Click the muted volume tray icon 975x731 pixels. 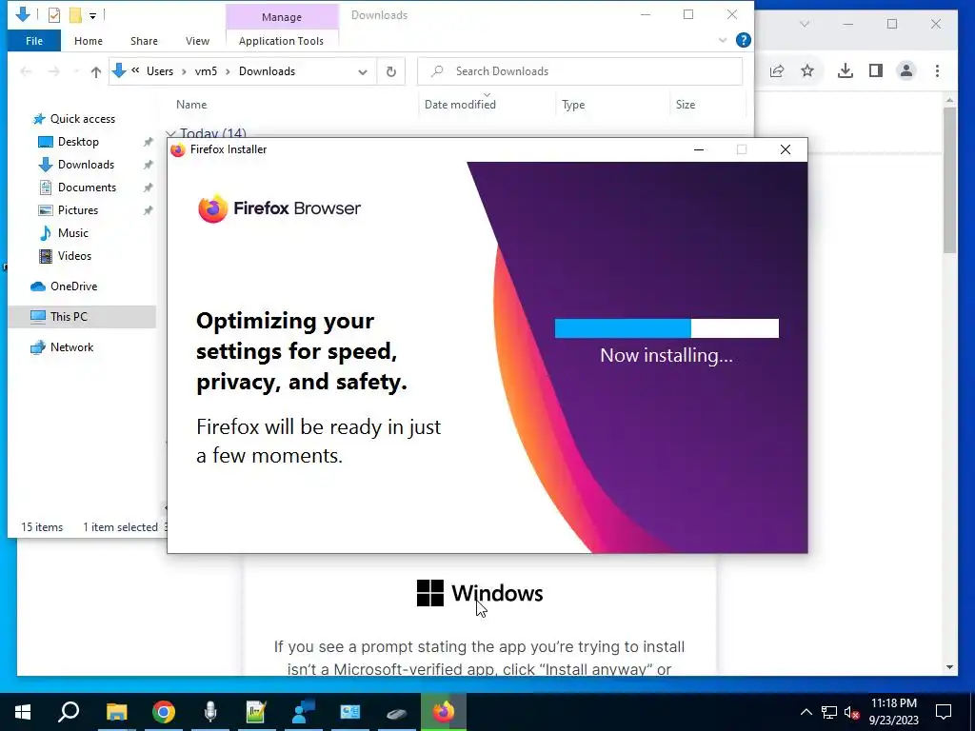pyautogui.click(x=852, y=712)
